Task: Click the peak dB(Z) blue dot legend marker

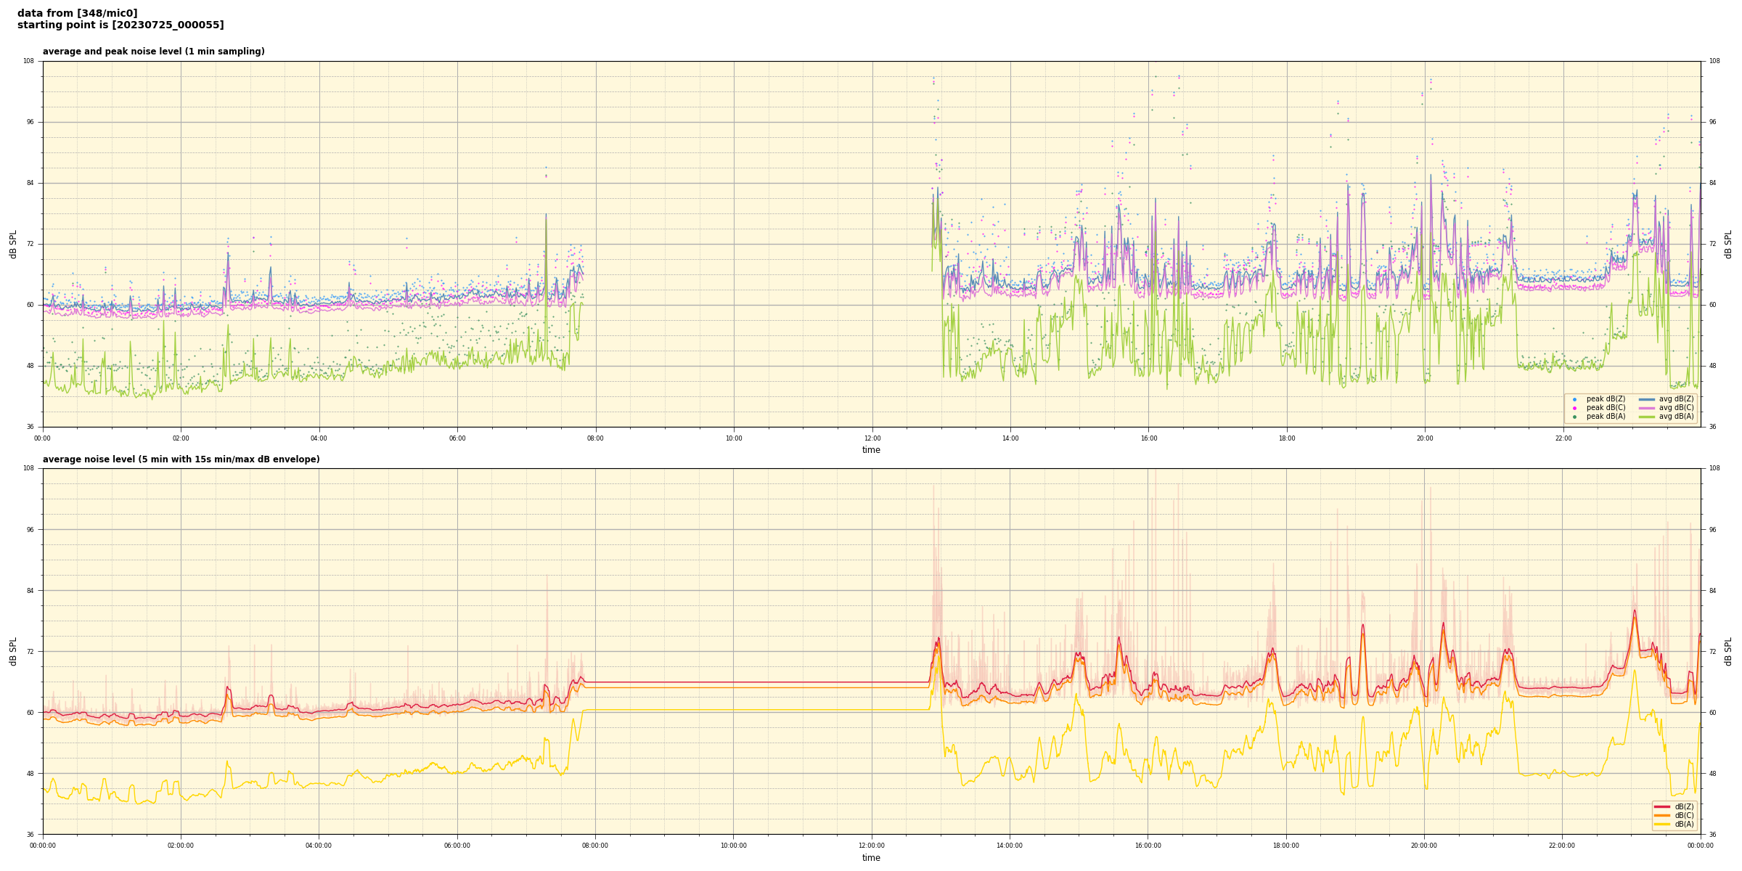Action: point(1574,399)
